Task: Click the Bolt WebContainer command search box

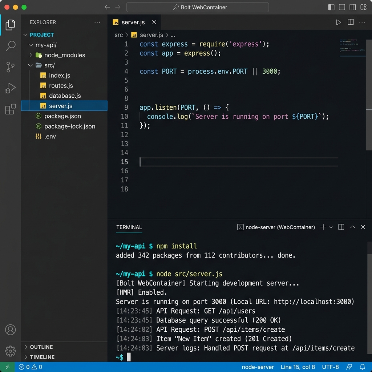Action: [x=197, y=7]
